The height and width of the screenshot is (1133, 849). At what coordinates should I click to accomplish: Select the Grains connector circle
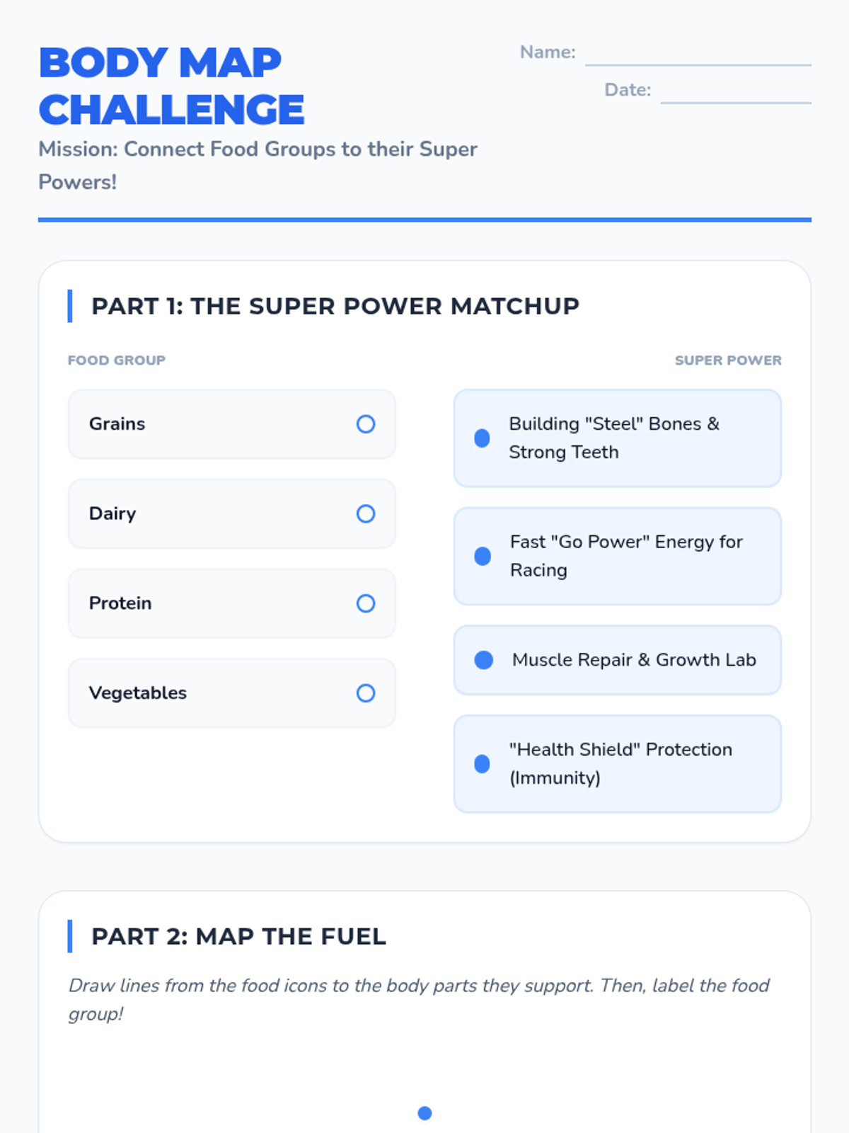tap(366, 424)
